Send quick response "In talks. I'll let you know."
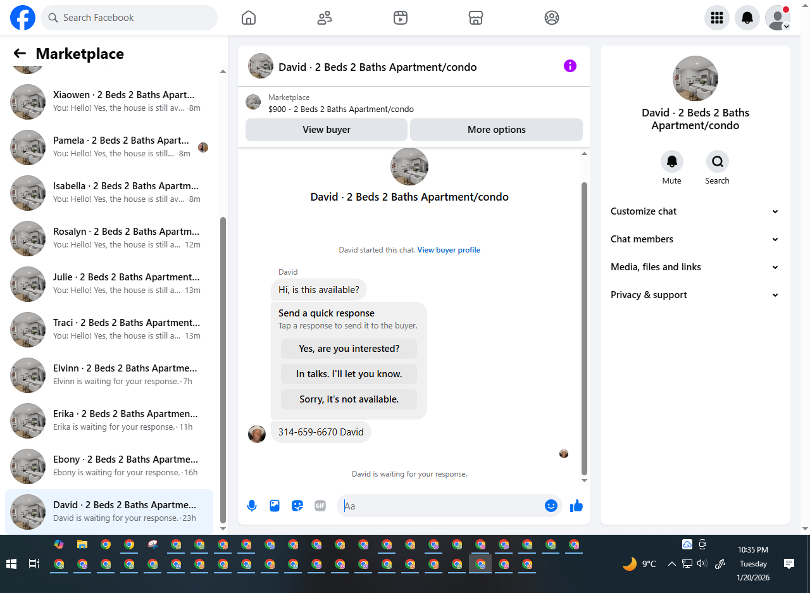Viewport: 810px width, 593px height. pos(349,374)
